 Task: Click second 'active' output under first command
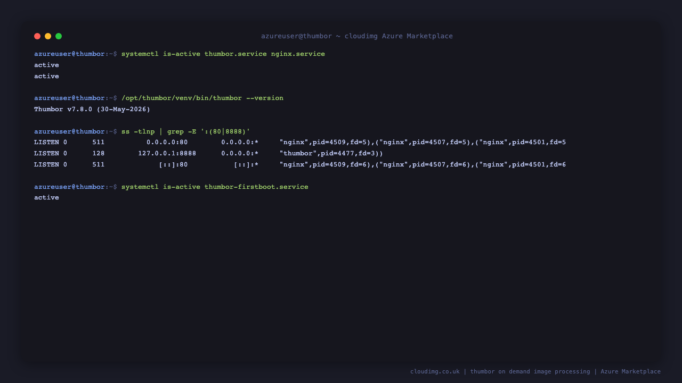point(46,76)
